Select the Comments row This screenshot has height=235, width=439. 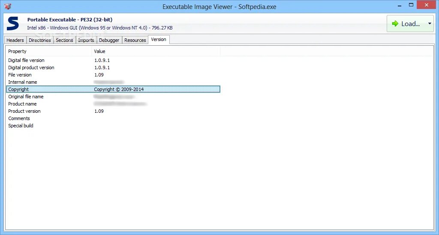[x=113, y=118]
